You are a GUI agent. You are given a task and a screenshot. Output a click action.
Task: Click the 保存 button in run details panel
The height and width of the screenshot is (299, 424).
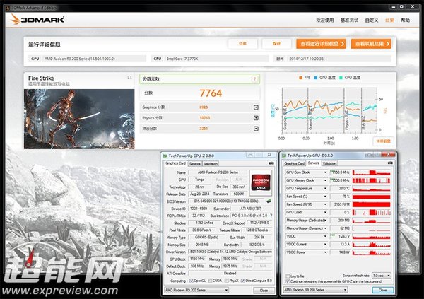276,44
